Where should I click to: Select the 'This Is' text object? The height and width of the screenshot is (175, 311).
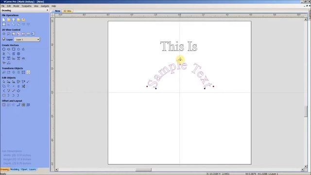[179, 46]
